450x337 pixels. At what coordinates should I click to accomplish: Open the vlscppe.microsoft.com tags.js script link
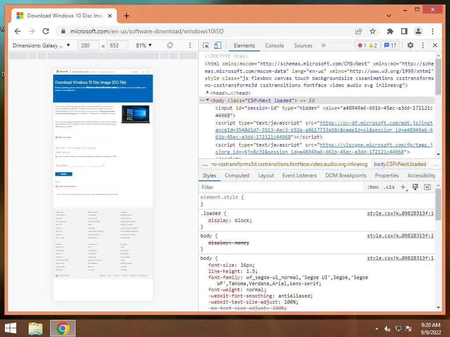coord(324,148)
